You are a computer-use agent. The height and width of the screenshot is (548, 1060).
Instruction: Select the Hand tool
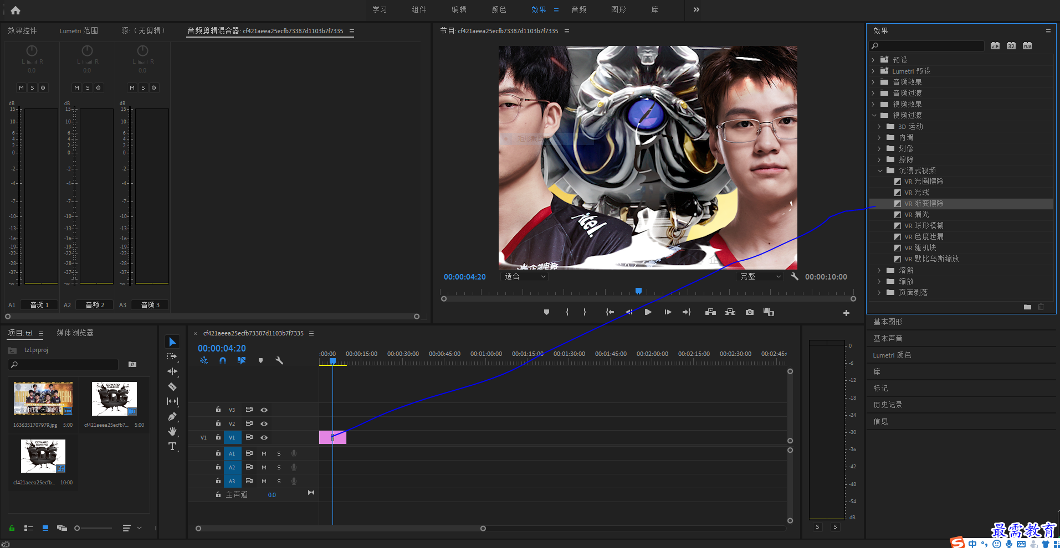(x=172, y=431)
